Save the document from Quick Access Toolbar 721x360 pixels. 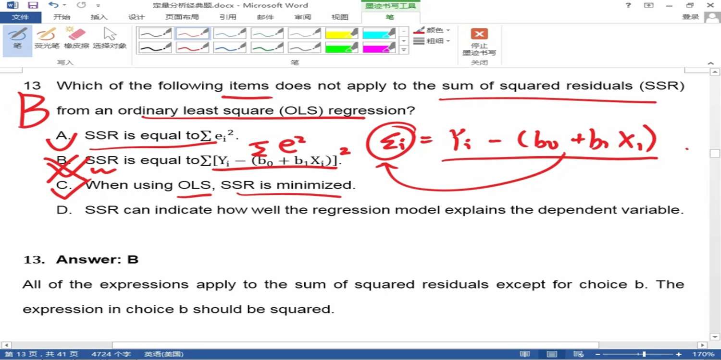(x=33, y=5)
